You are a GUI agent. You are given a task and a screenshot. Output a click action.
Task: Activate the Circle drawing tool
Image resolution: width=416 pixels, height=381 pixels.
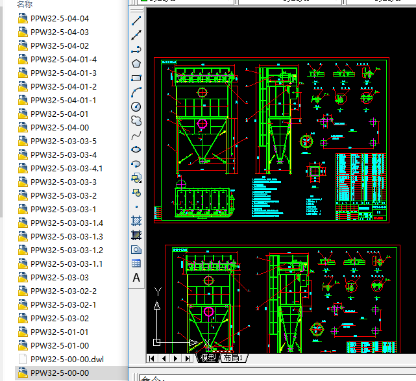point(136,106)
